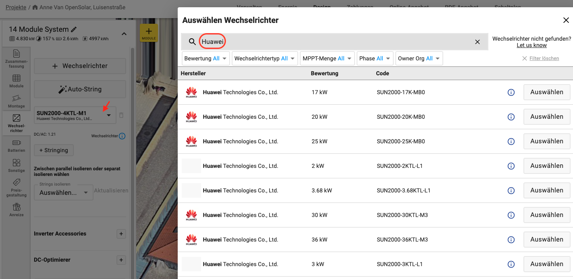Open the Bewertung filter dropdown
Image resolution: width=573 pixels, height=279 pixels.
(206, 58)
